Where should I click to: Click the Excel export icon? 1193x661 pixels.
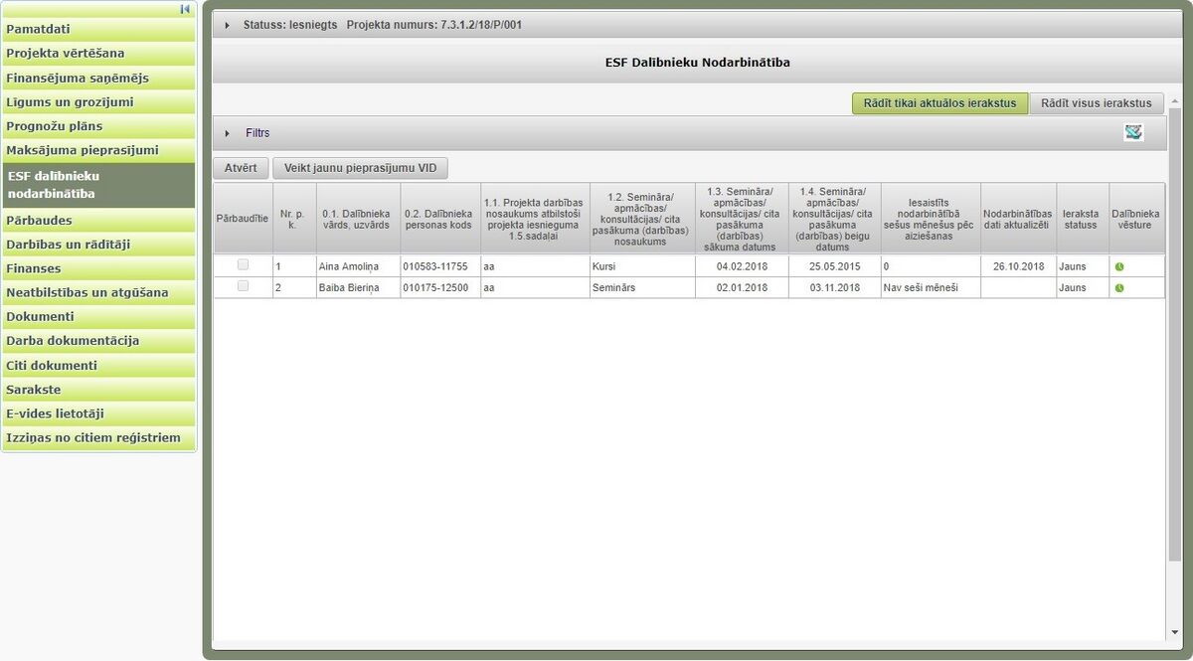click(x=1133, y=132)
